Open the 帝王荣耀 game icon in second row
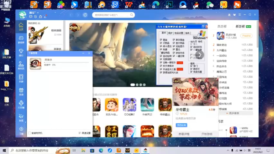Image resolution: width=274 pixels, height=154 pixels. coord(112,131)
